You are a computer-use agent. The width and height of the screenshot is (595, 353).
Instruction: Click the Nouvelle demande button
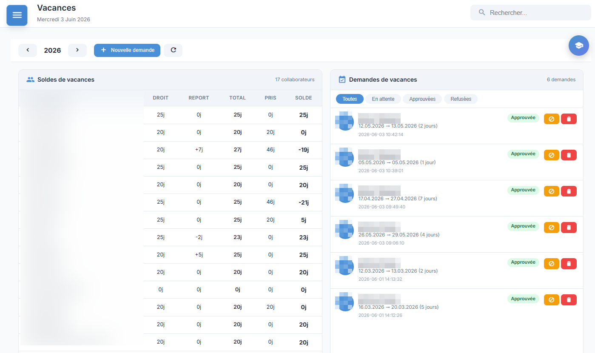point(127,50)
